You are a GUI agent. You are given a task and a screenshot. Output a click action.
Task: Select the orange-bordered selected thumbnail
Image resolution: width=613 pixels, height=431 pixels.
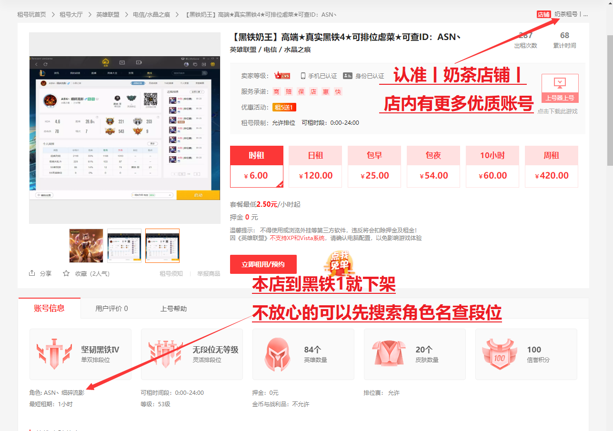point(162,246)
